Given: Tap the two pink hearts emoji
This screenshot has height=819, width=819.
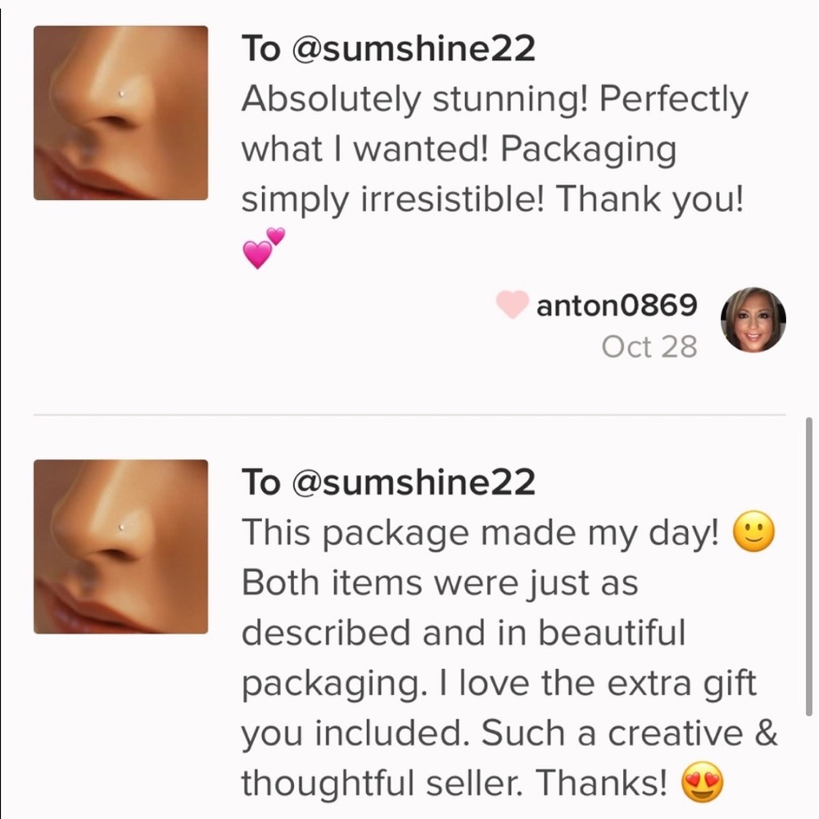Looking at the screenshot, I should [264, 247].
